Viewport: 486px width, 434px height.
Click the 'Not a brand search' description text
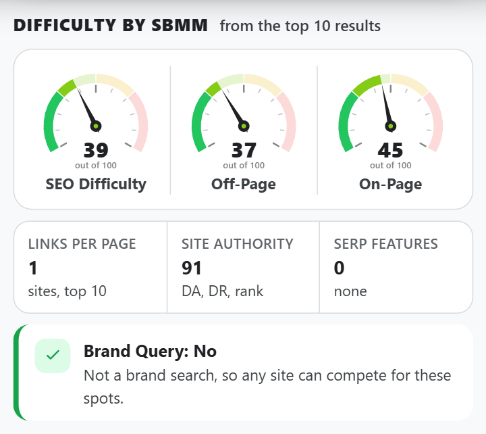pos(267,387)
